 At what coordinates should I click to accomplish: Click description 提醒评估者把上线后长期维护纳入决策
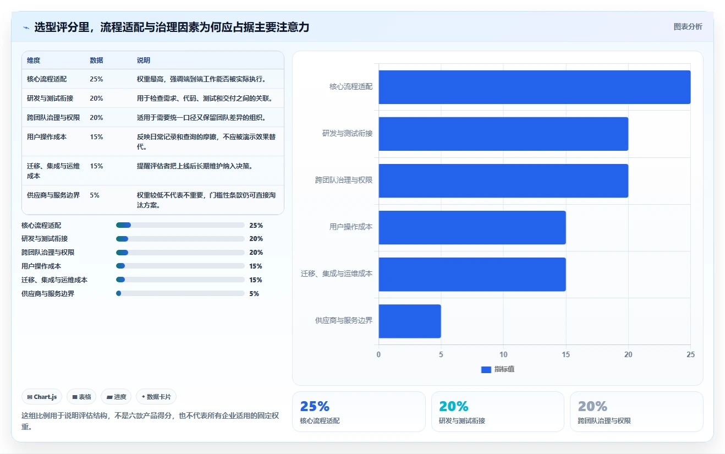coord(195,166)
